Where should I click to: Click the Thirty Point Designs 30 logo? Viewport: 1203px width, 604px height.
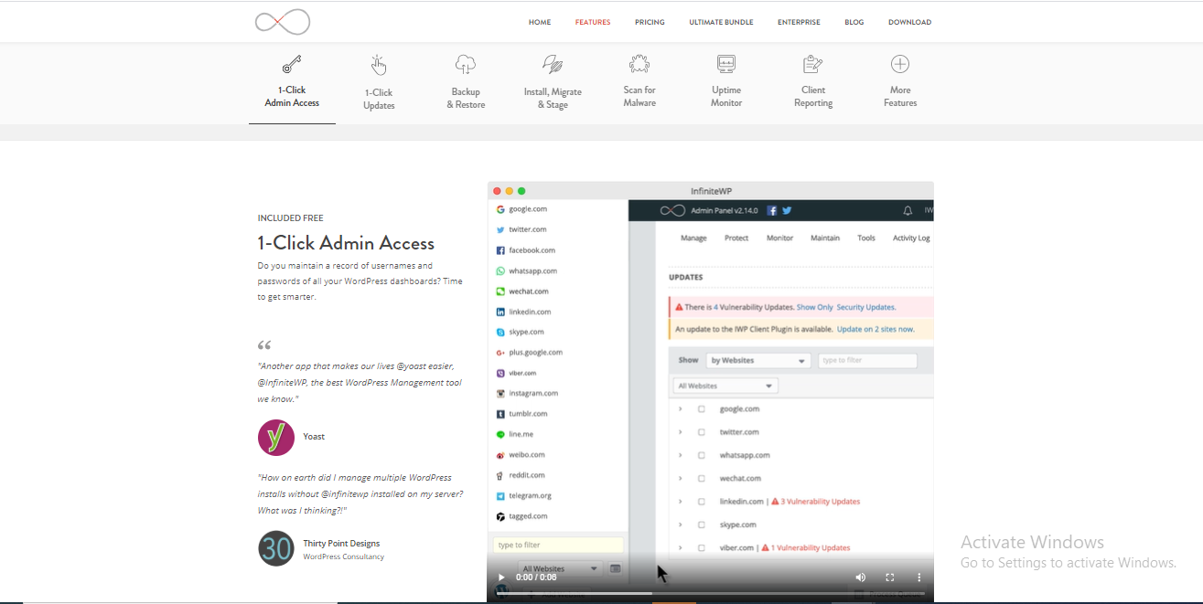[x=276, y=548]
